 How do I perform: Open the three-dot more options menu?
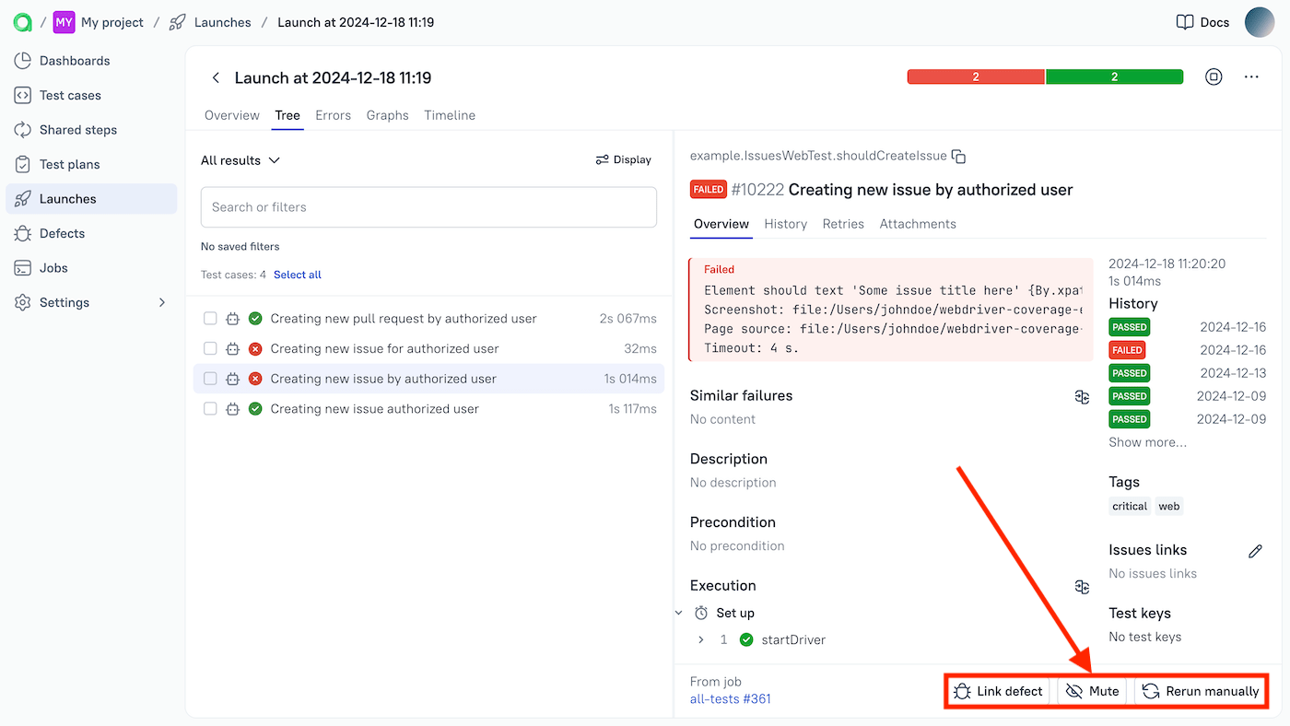(x=1250, y=77)
